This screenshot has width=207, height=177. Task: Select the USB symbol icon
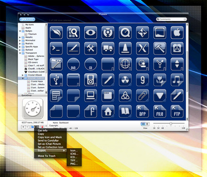point(56,80)
